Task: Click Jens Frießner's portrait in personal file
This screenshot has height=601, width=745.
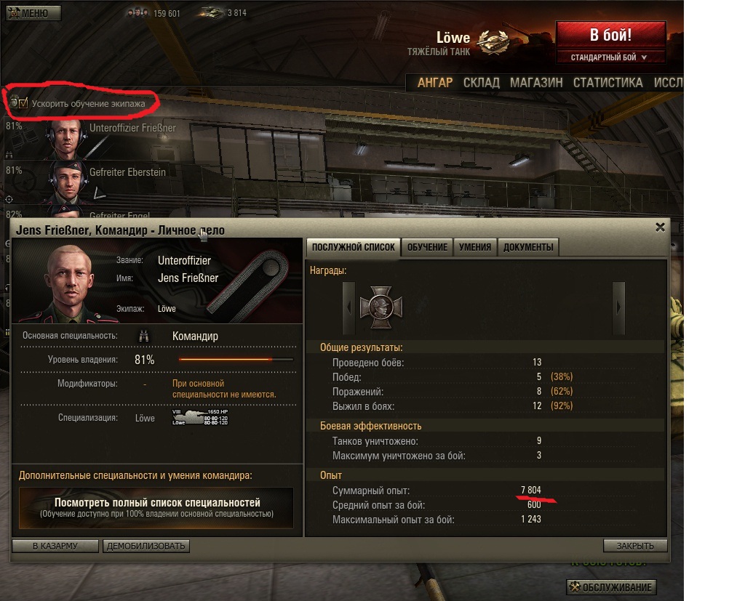Action: (69, 283)
